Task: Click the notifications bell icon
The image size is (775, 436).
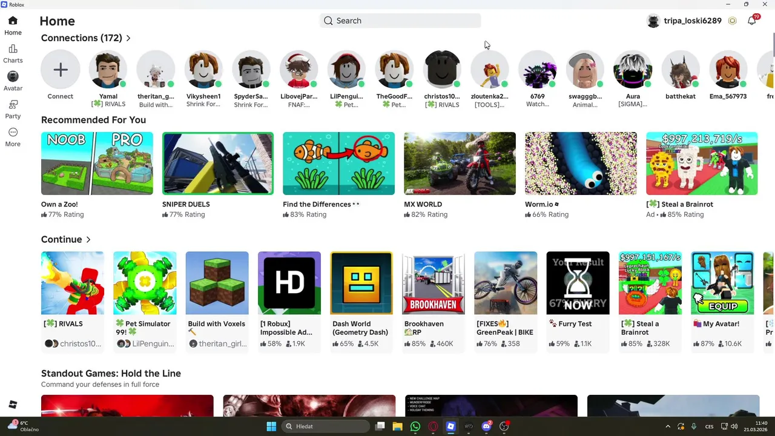Action: pyautogui.click(x=751, y=21)
